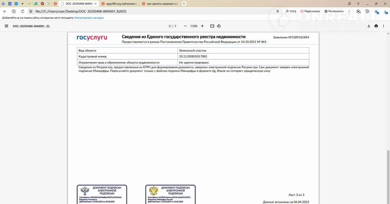Toggle fit to page width
The image size is (390, 204).
click(x=212, y=26)
